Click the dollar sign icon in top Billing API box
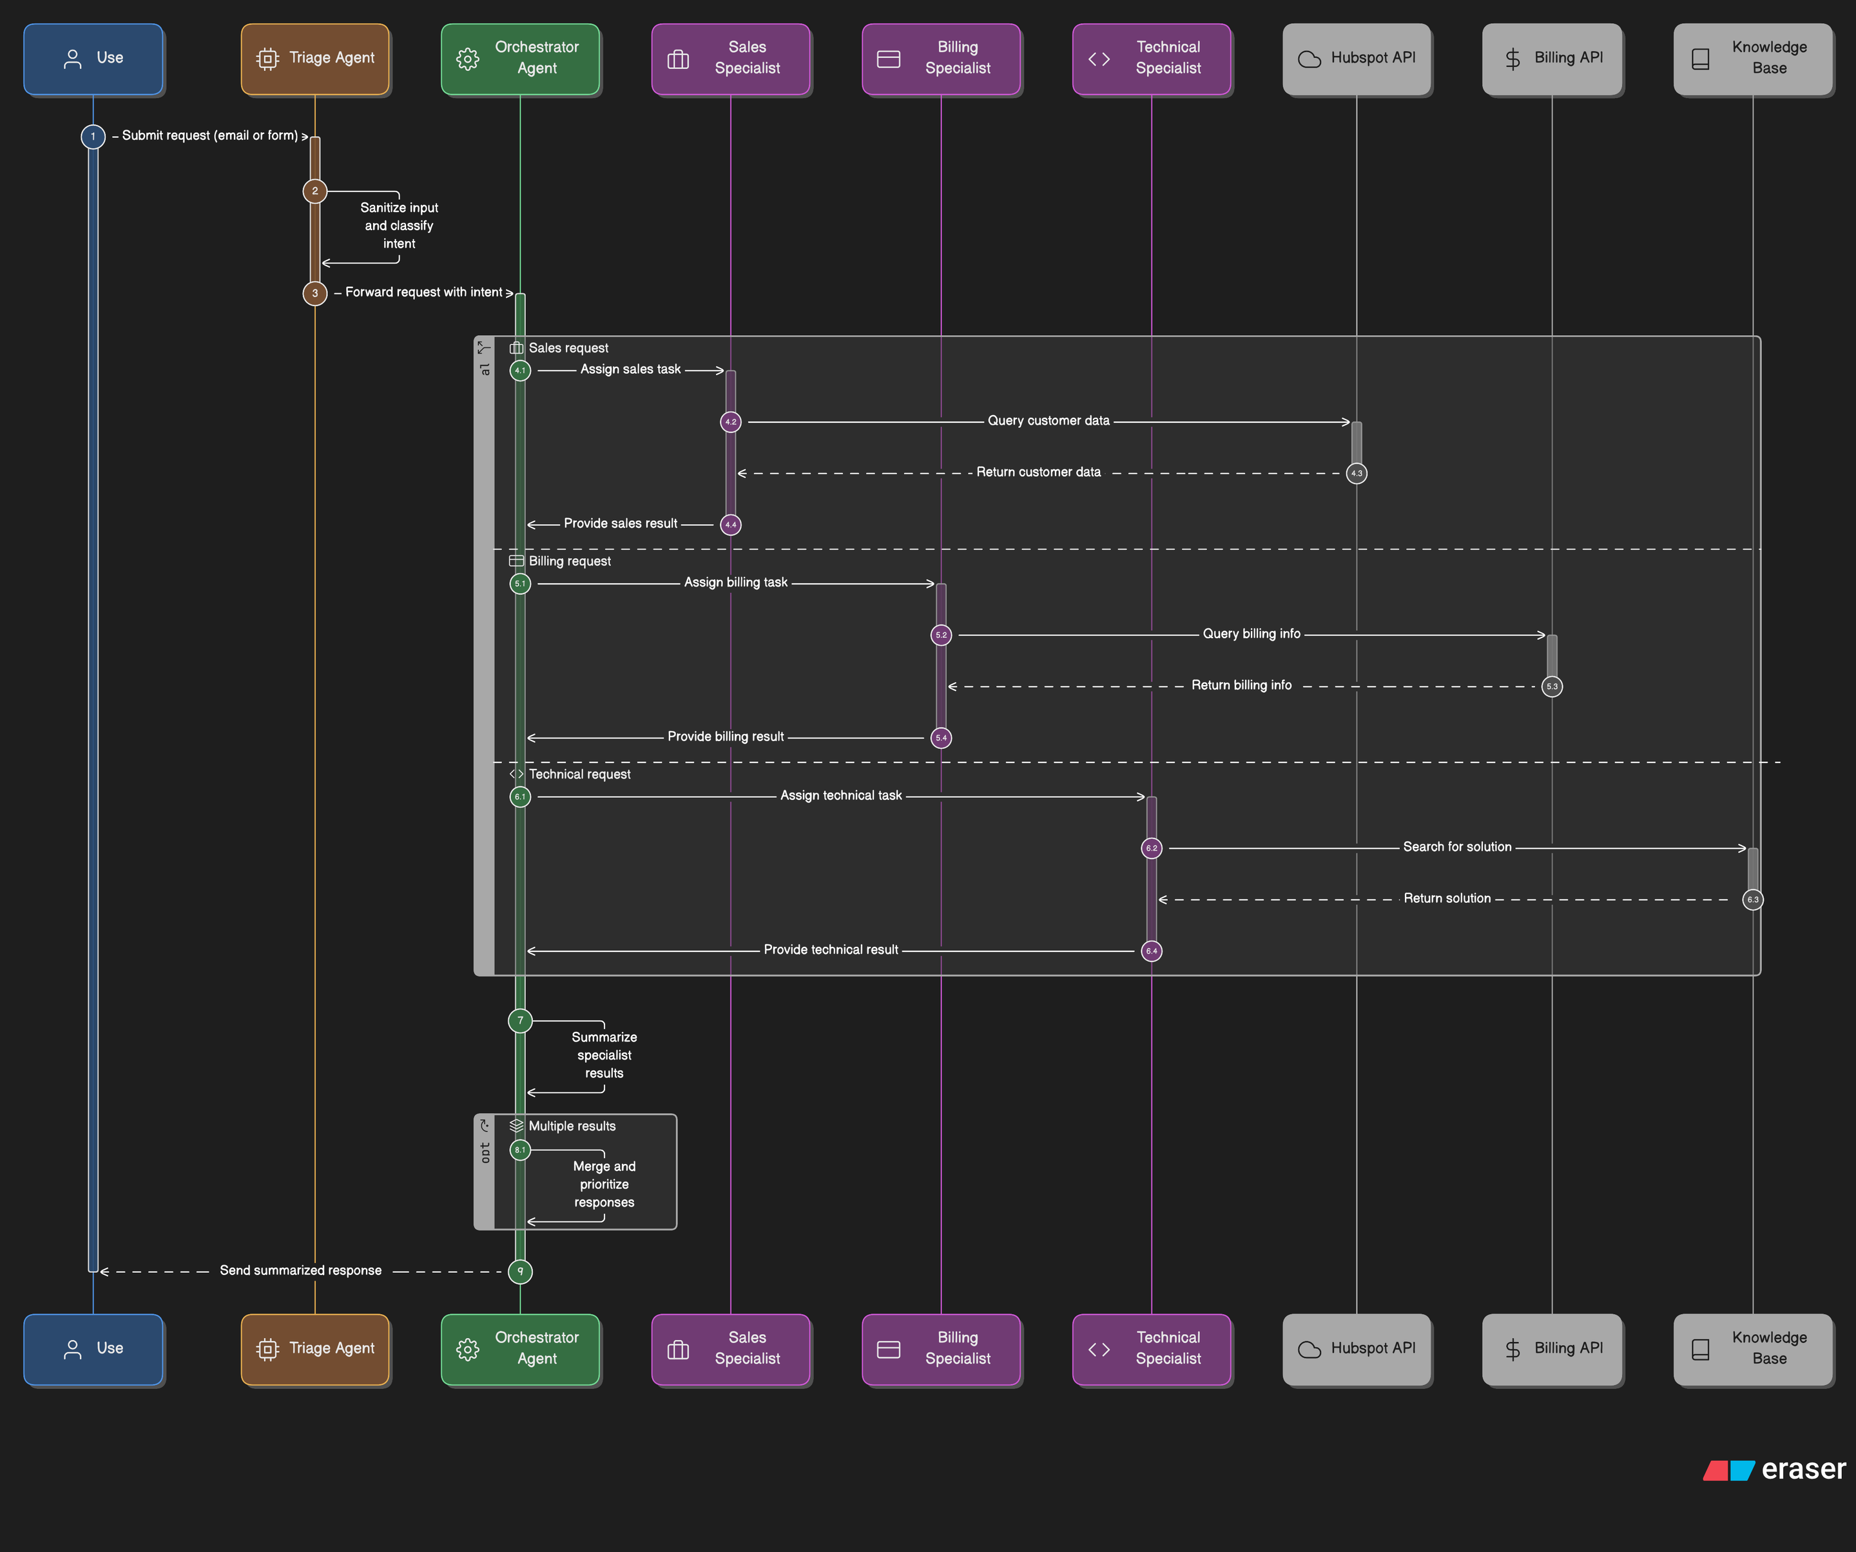Image resolution: width=1856 pixels, height=1552 pixels. pos(1513,59)
